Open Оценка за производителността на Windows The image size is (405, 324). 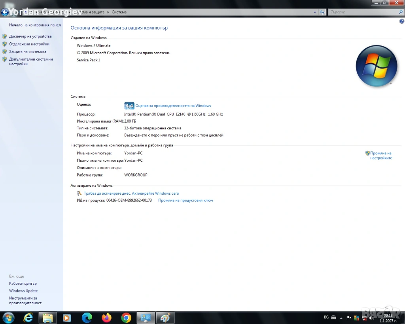[173, 106]
